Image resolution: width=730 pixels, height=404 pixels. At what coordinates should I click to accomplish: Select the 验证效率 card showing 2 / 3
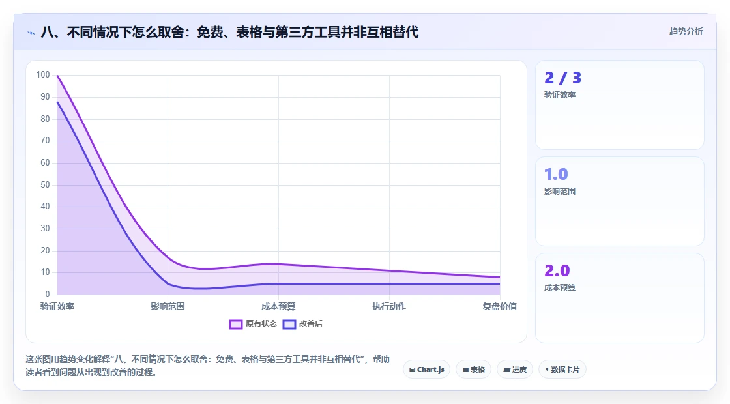[x=620, y=105]
